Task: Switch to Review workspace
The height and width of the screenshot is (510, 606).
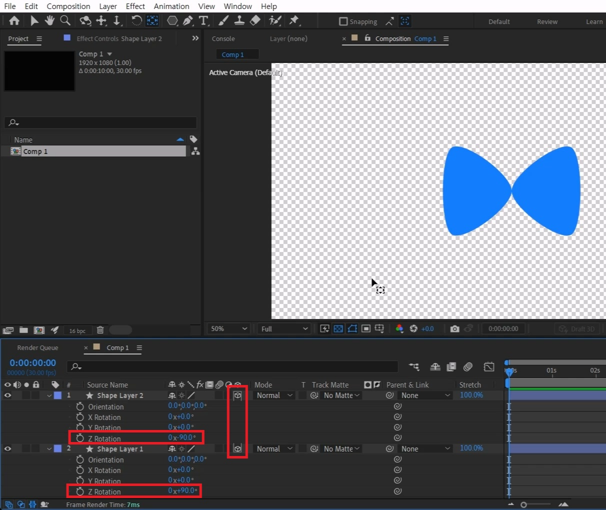Action: (x=547, y=21)
